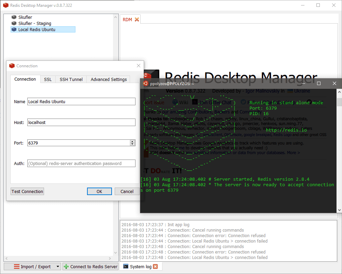Click the blue database icon beside Local Redis Ubuntu

tap(14, 29)
